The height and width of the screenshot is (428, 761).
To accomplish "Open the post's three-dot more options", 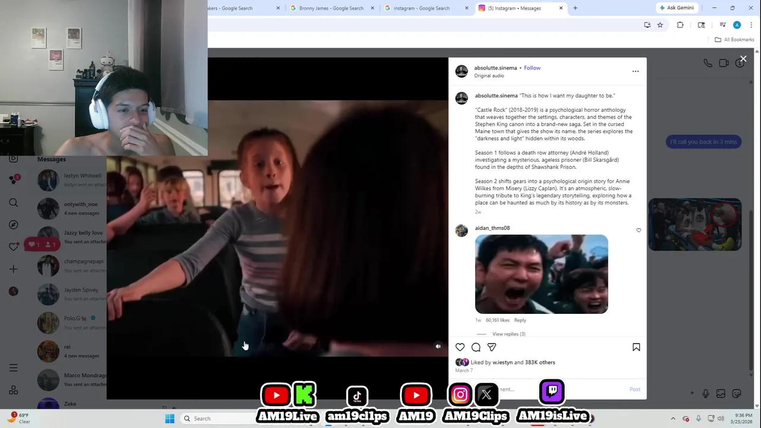I will [x=636, y=71].
